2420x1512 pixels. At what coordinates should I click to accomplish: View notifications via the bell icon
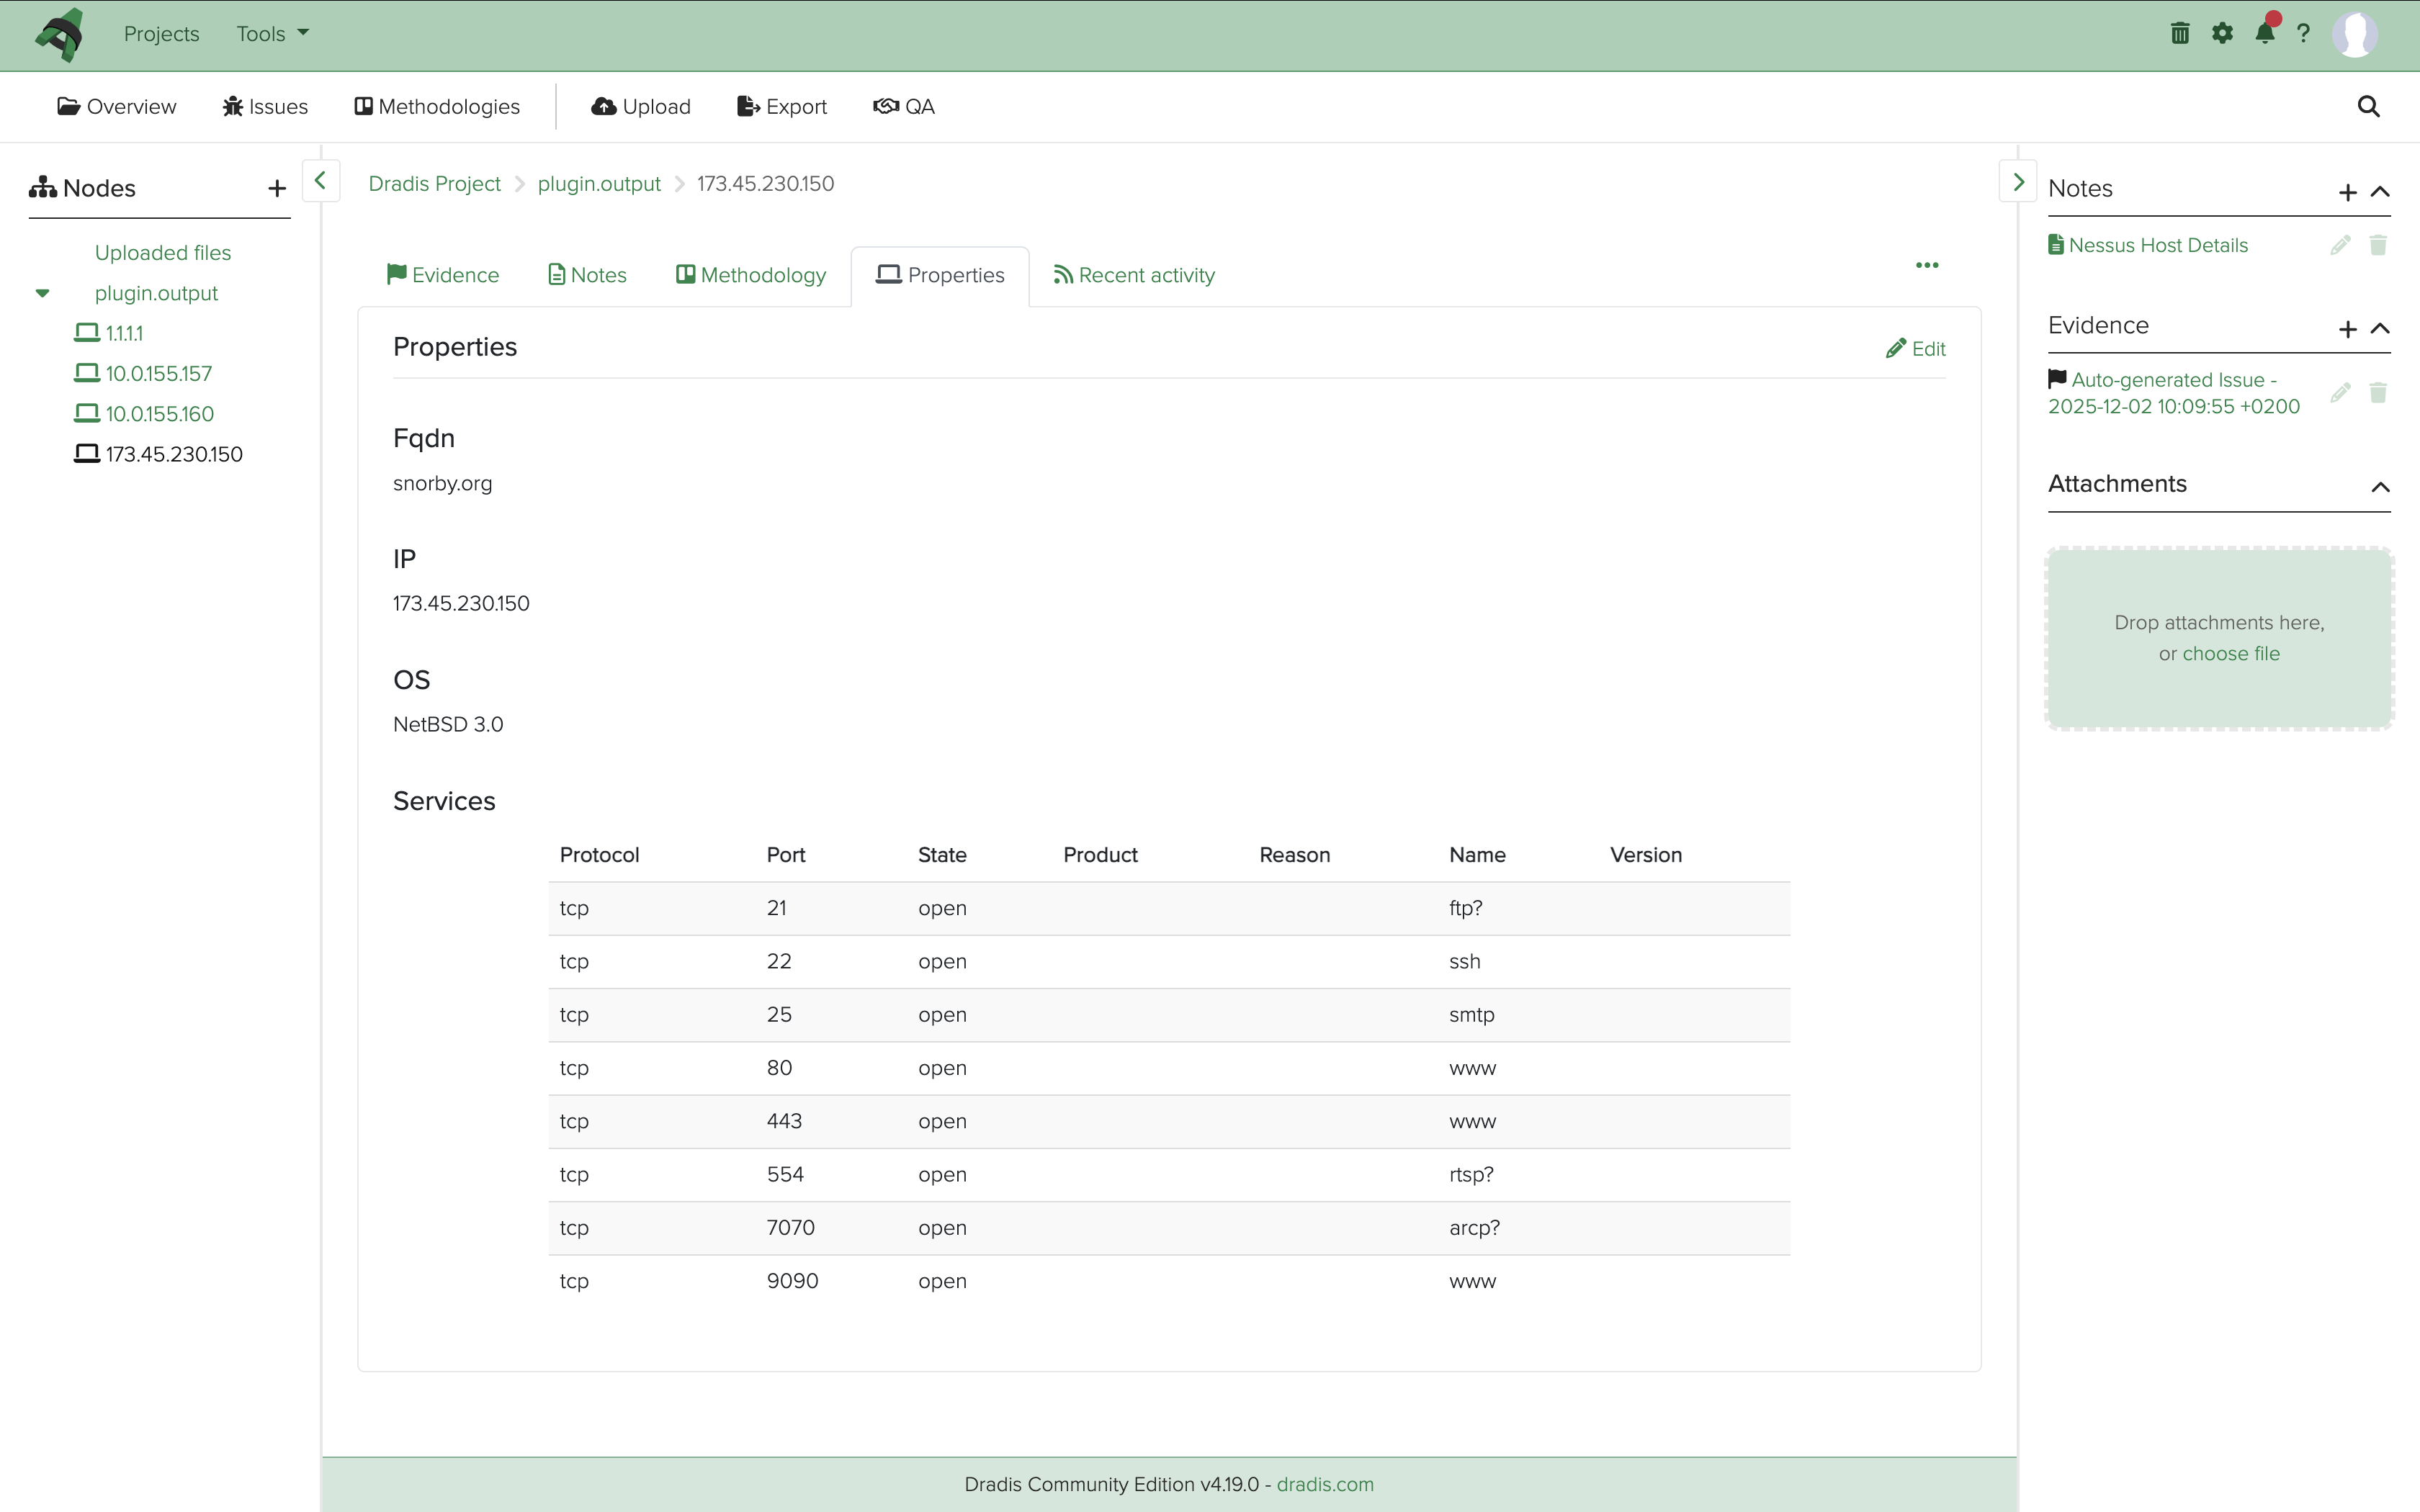click(x=2265, y=33)
